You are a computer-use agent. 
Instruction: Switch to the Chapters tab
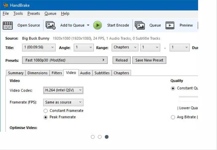click(x=121, y=73)
